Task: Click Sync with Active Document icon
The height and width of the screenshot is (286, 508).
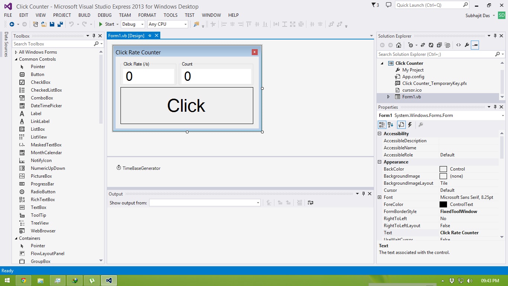Action: point(423,45)
